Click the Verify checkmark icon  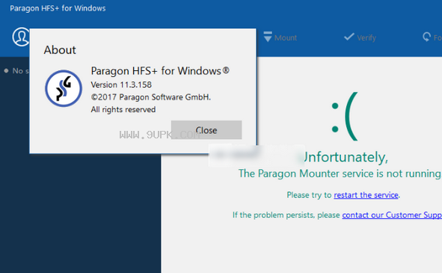coord(349,37)
